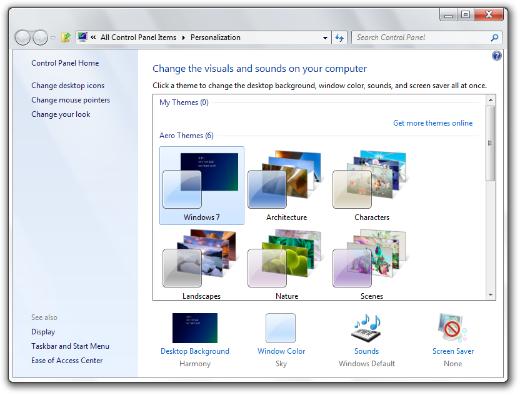The width and height of the screenshot is (520, 395).
Task: Select the Nature theme
Action: [x=286, y=264]
